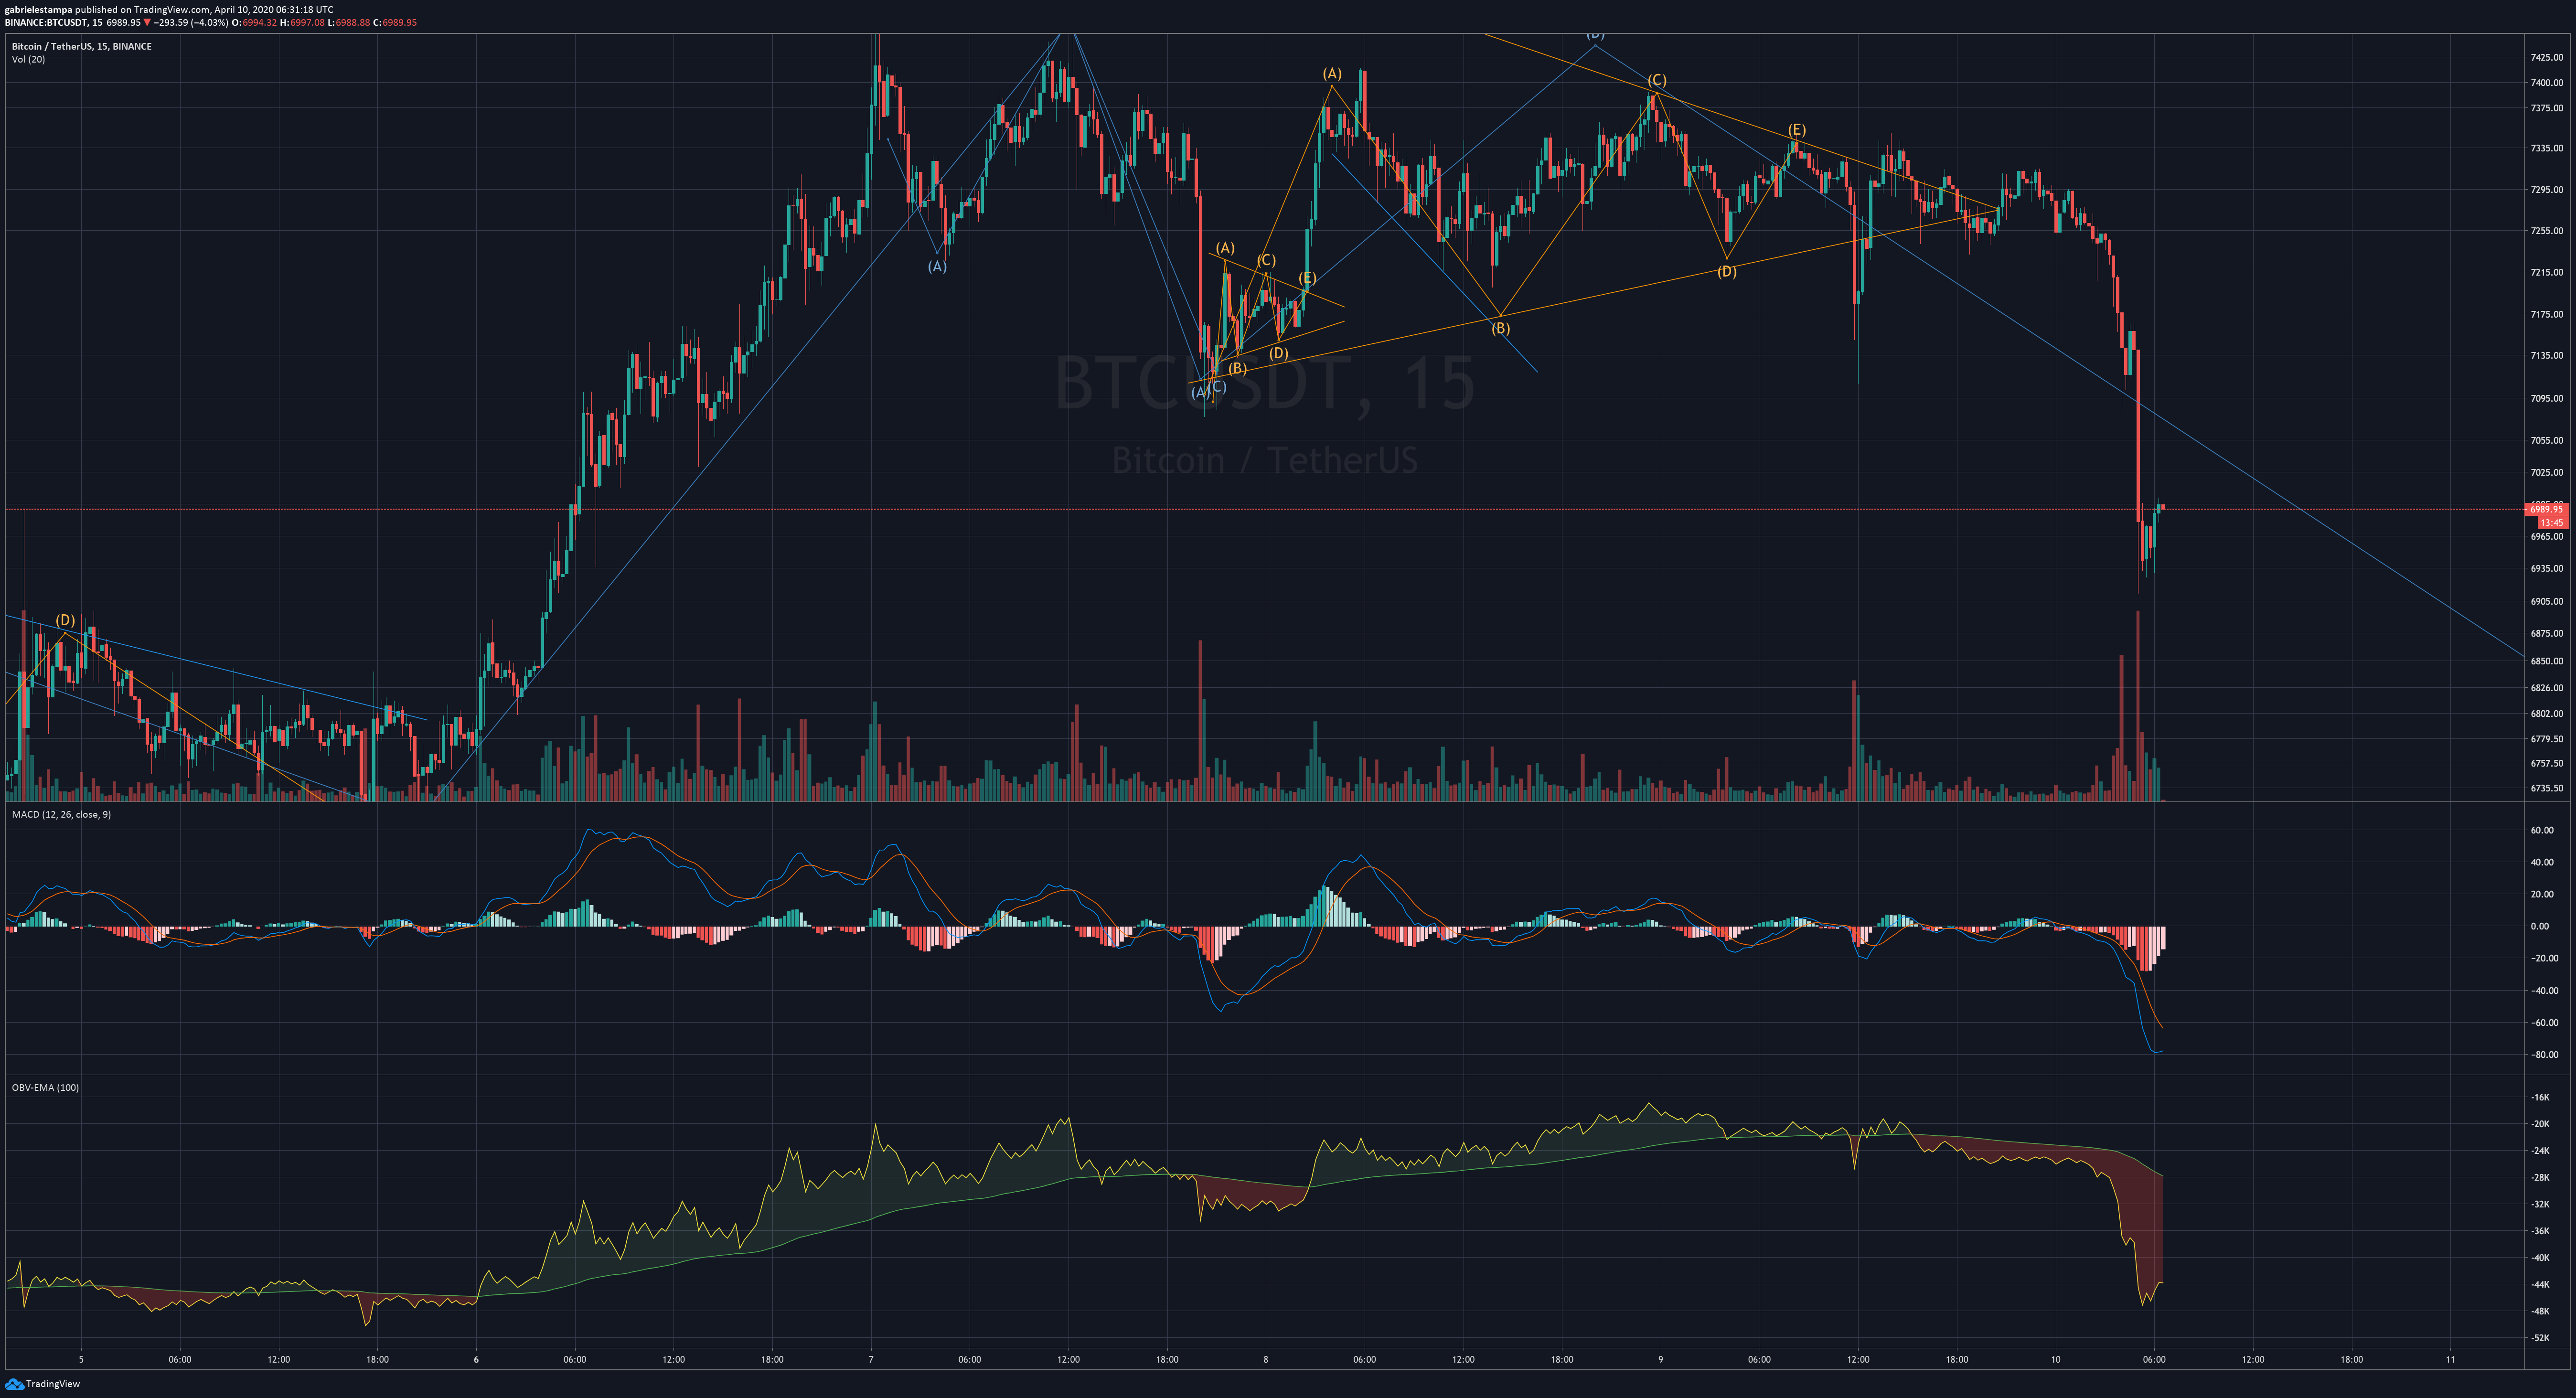This screenshot has width=2576, height=1398.
Task: Click date label 7 on time axis
Action: tap(871, 1359)
